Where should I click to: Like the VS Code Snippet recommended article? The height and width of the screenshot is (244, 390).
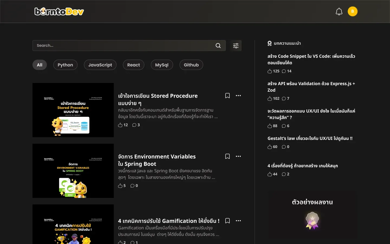[270, 71]
